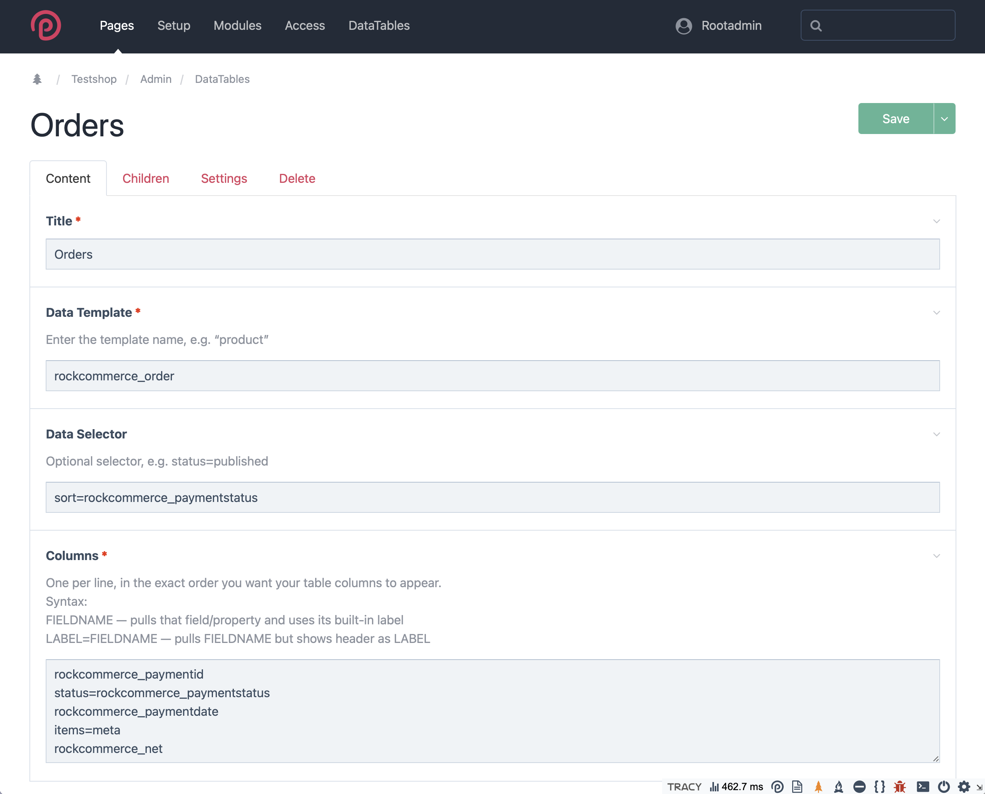
Task: Open the Settings tab
Action: [224, 179]
